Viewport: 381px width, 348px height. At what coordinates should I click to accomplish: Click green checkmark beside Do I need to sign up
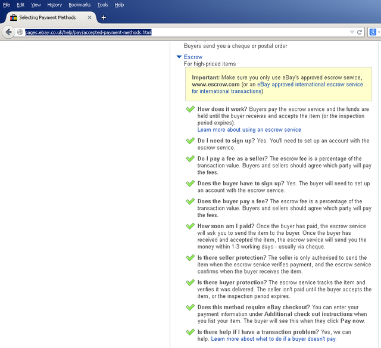pos(190,141)
